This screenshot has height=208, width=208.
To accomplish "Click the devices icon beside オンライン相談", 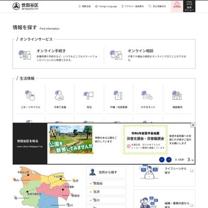I will [x=116, y=55].
